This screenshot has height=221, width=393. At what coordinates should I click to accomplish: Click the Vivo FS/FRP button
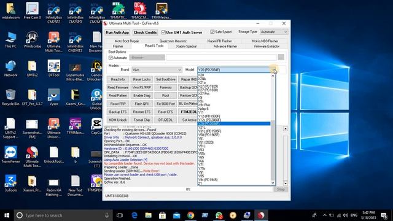(142, 87)
